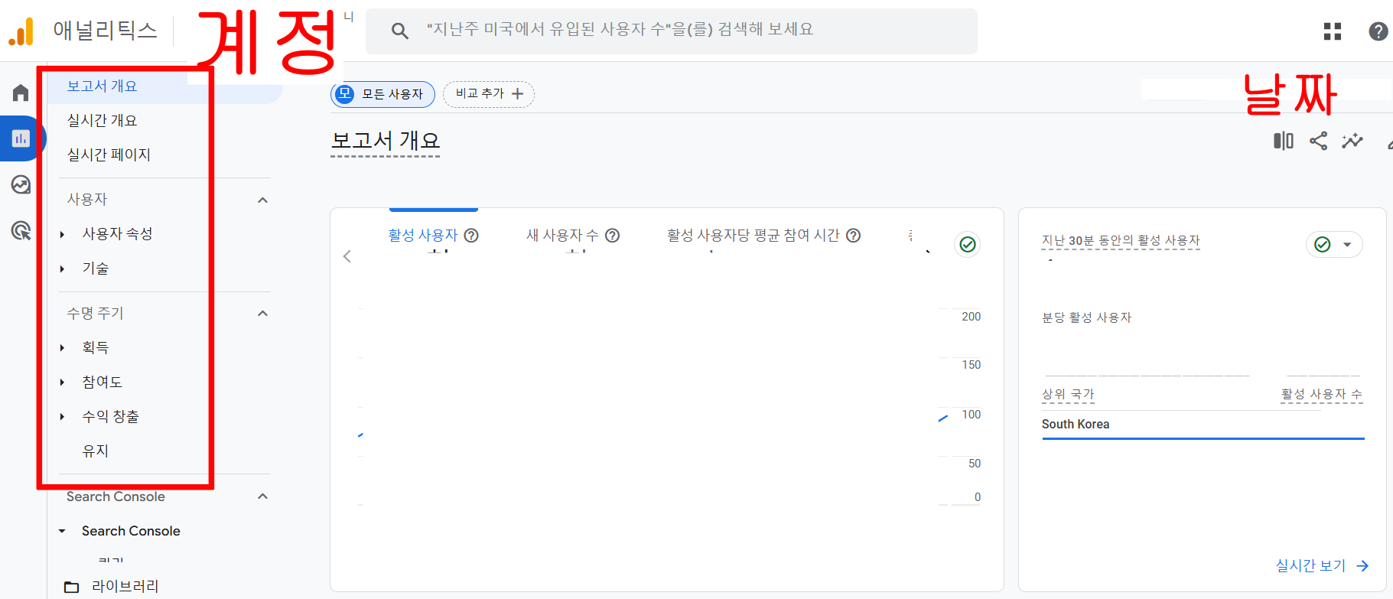The width and height of the screenshot is (1393, 599).
Task: Click the 지난 30분 동안의 활성 사용자 heading
Action: point(1121,241)
